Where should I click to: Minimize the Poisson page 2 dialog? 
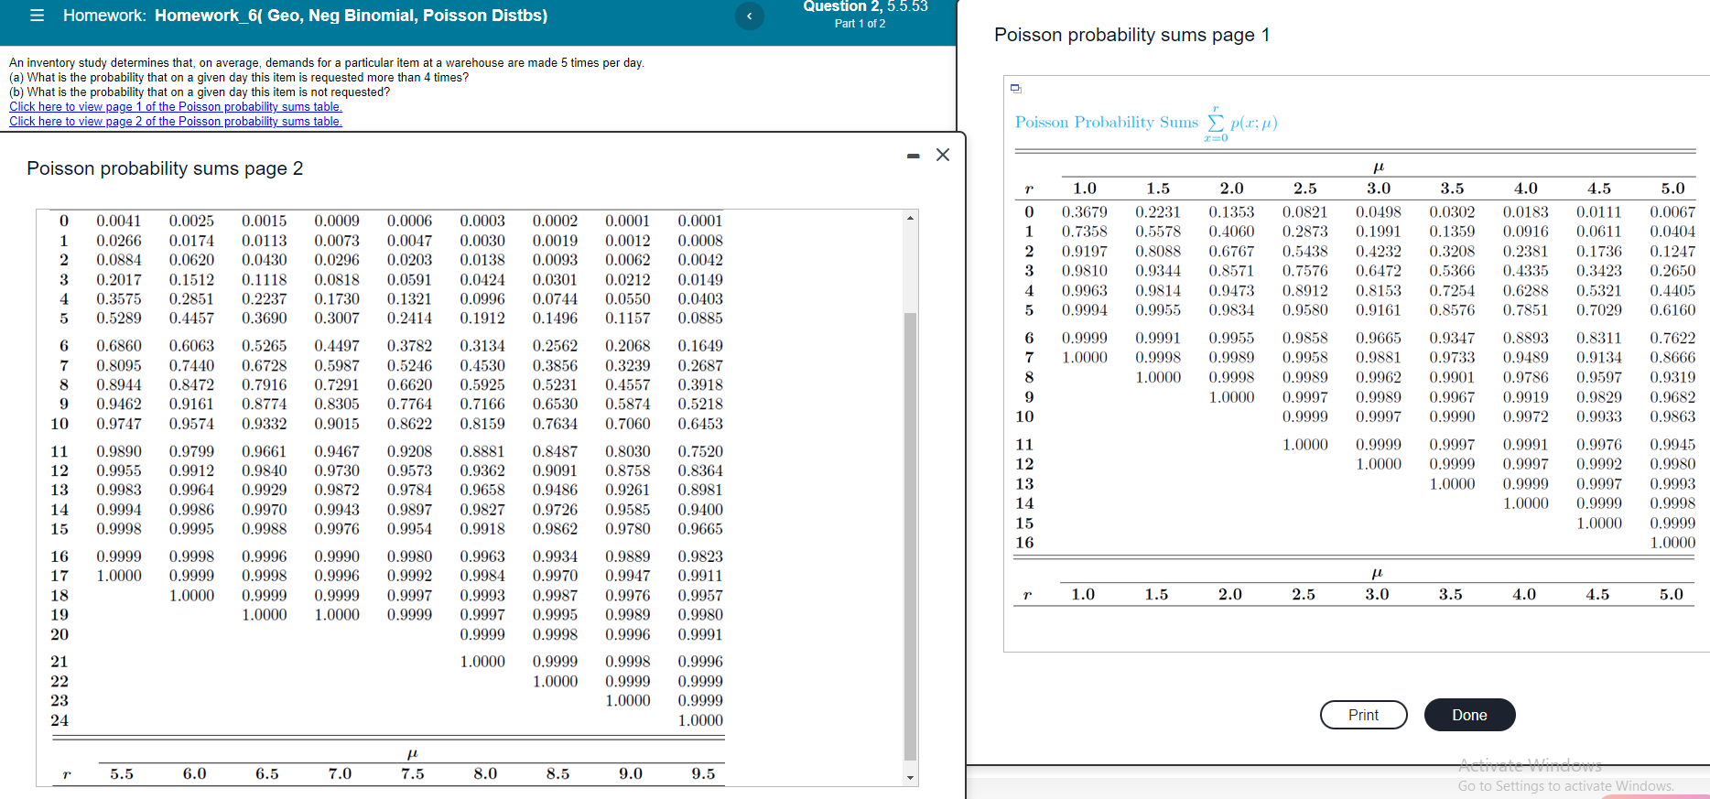pos(913,157)
